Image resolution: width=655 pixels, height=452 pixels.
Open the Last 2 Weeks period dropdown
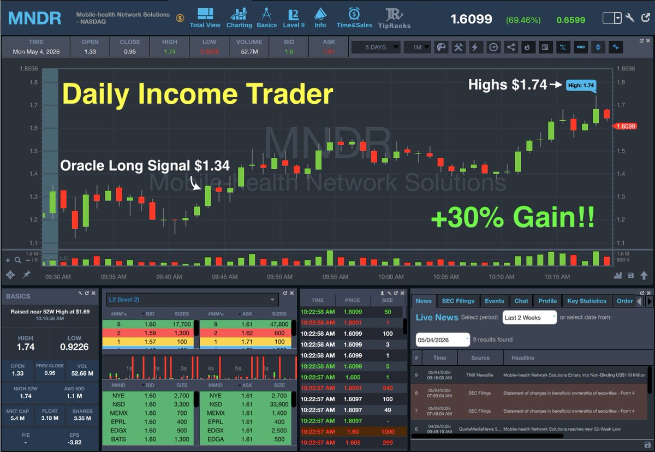[530, 317]
